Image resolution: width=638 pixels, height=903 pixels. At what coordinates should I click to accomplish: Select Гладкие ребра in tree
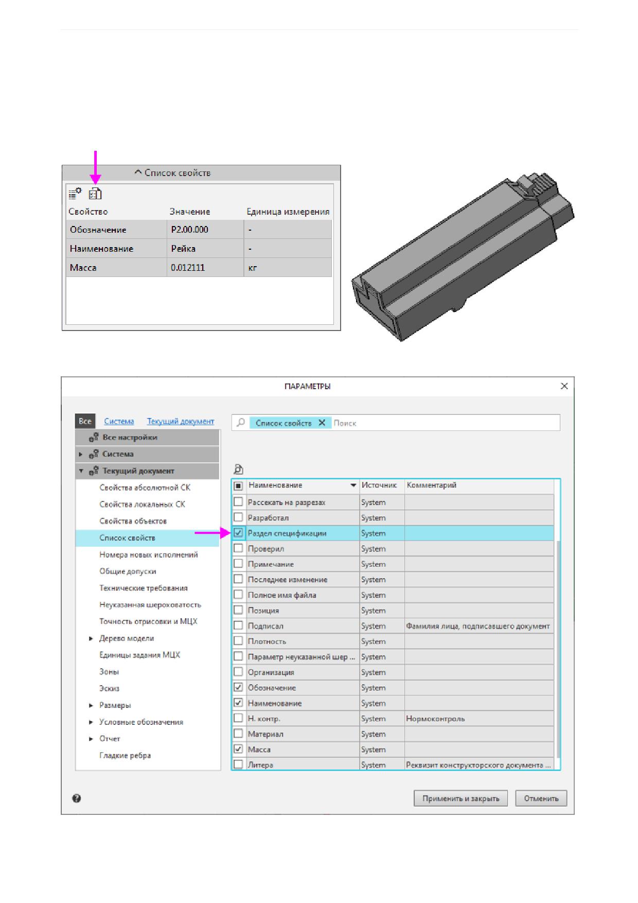pos(125,755)
